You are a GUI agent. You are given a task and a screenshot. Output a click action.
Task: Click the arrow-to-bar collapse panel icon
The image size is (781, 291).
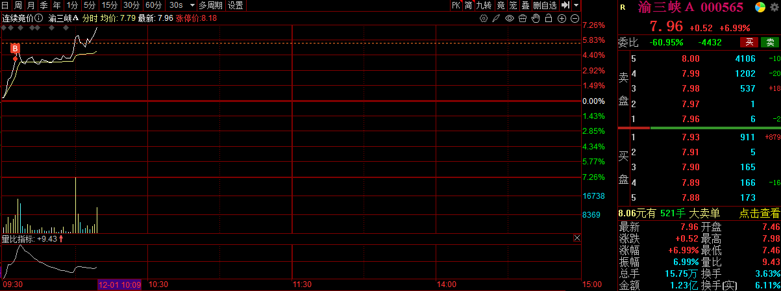pos(565,5)
